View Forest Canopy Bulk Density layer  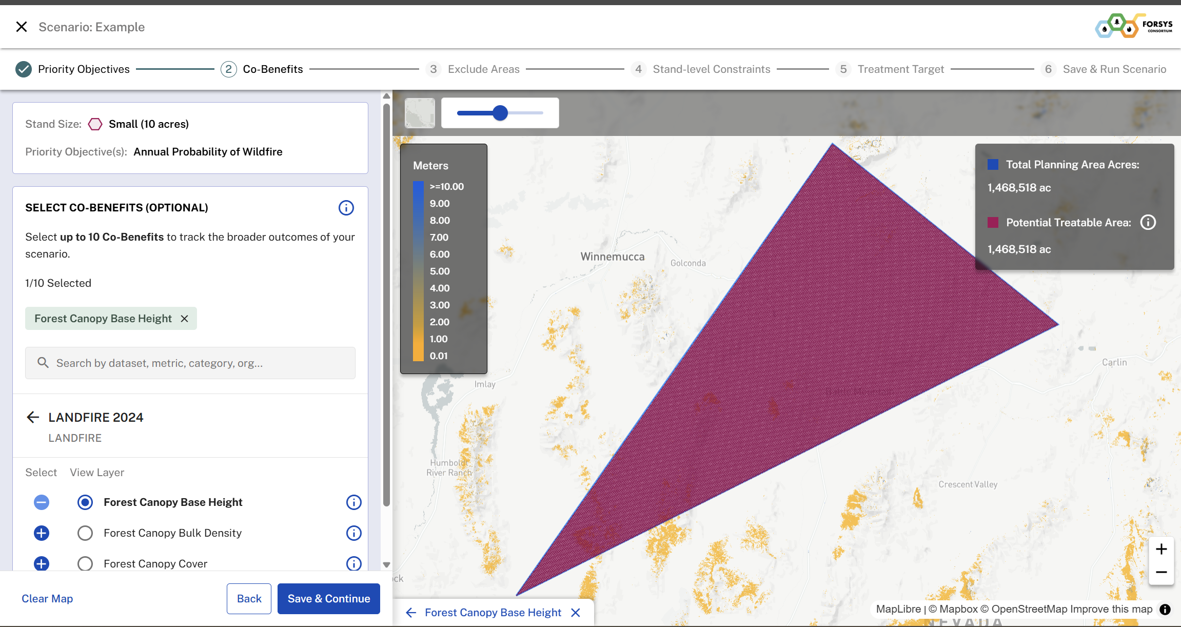pos(85,533)
